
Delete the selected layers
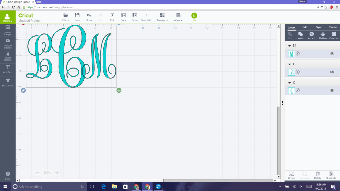click(x=318, y=175)
